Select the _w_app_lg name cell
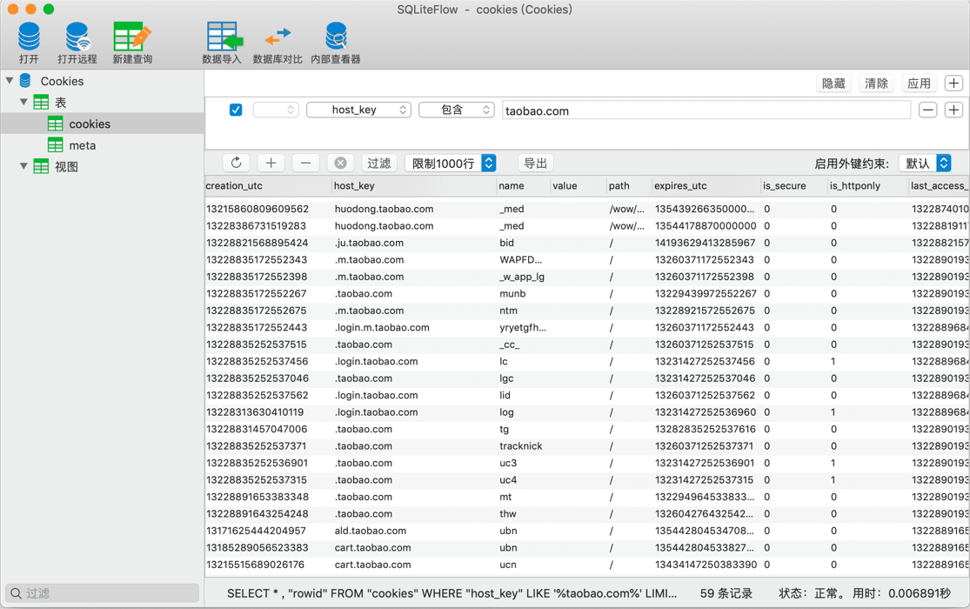The width and height of the screenshot is (970, 609). (x=522, y=277)
